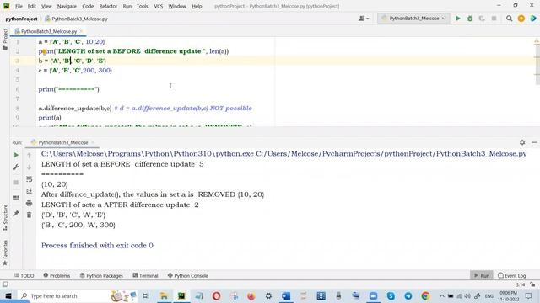Viewport: 540px width, 303px height.
Task: Open the View menu
Action: click(46, 6)
